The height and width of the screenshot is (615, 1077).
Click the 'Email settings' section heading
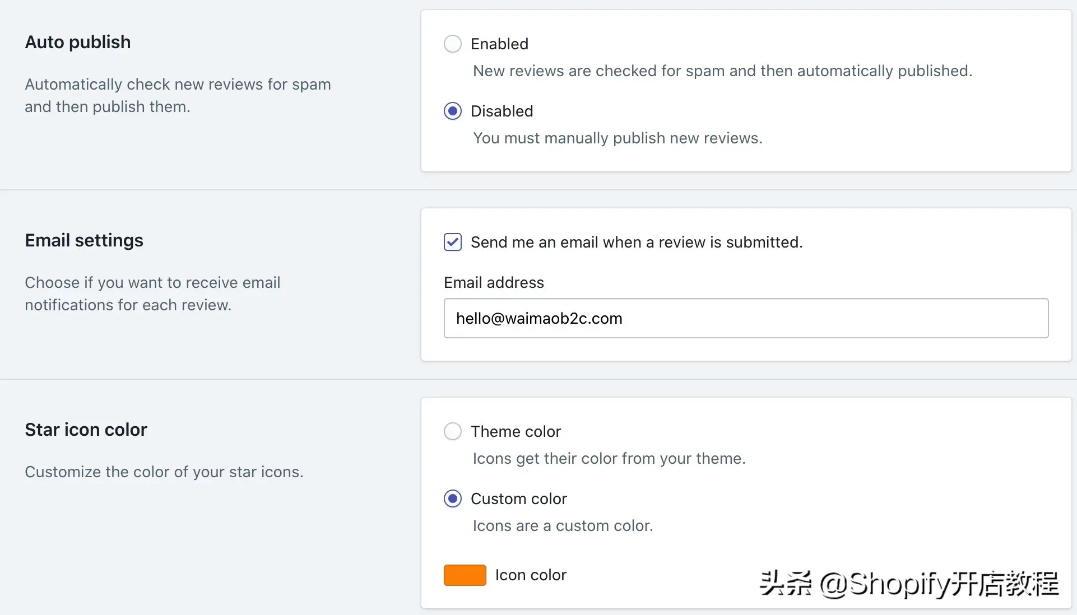click(x=84, y=240)
